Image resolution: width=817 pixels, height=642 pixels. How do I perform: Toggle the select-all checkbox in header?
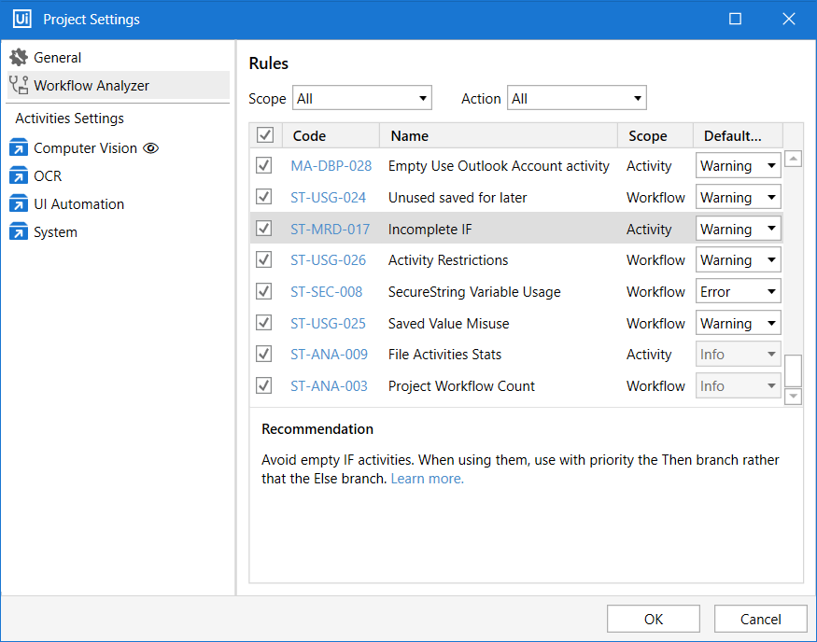265,136
